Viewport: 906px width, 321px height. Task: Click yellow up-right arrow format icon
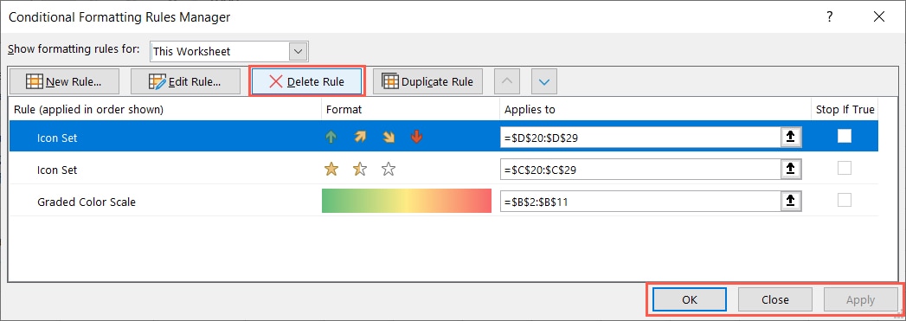pyautogui.click(x=360, y=138)
